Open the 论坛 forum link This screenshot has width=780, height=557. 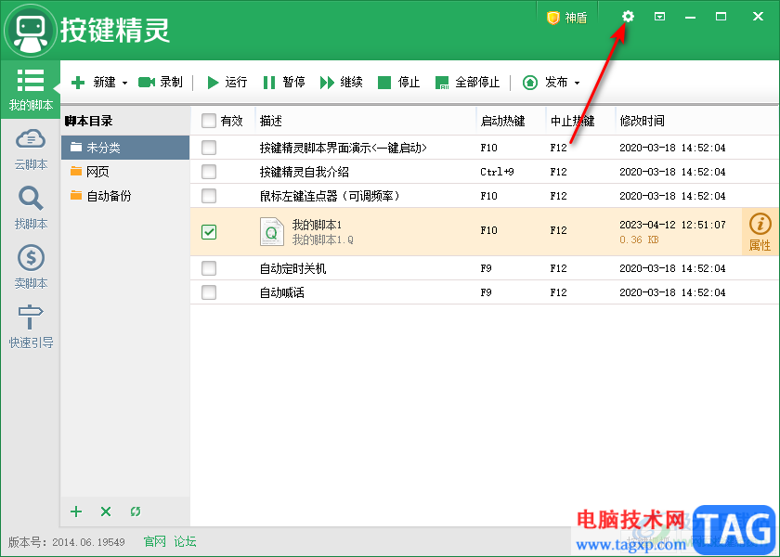click(x=185, y=541)
